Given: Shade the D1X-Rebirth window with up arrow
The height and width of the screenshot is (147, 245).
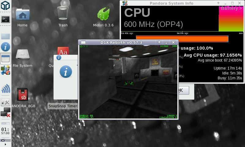Looking at the screenshot, I should click(159, 42).
